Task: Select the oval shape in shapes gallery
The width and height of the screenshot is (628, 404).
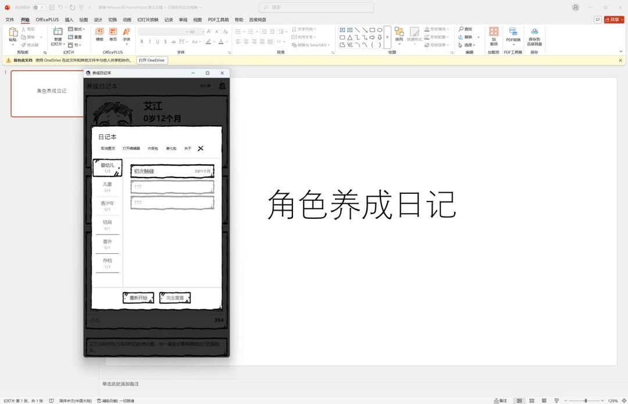Action: [x=380, y=30]
